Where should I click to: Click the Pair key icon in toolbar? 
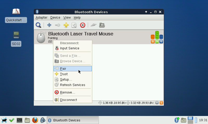[57, 25]
